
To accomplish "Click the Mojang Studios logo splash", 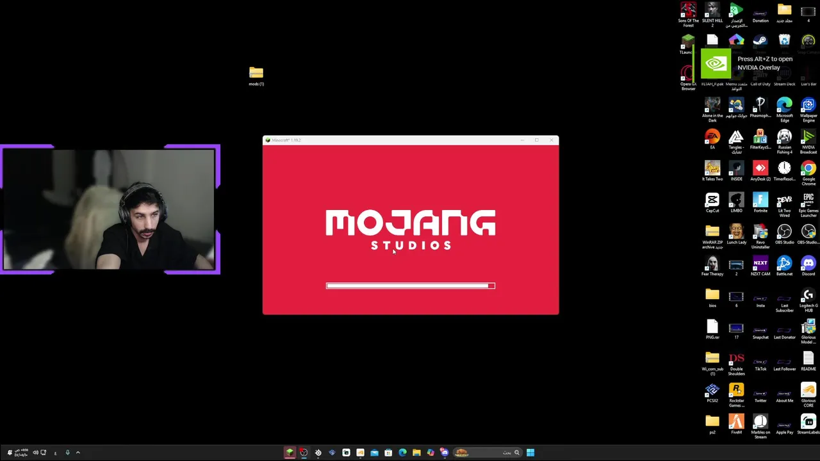I will (x=411, y=229).
